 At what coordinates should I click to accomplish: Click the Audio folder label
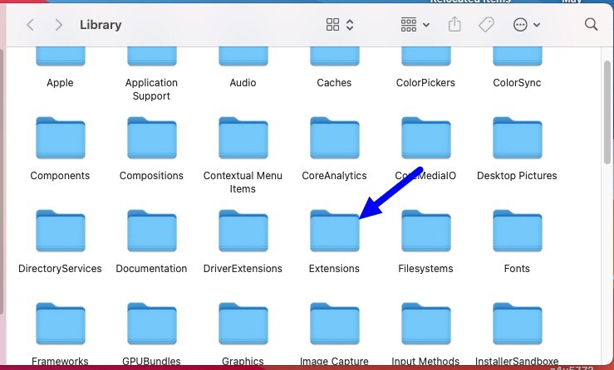[243, 82]
